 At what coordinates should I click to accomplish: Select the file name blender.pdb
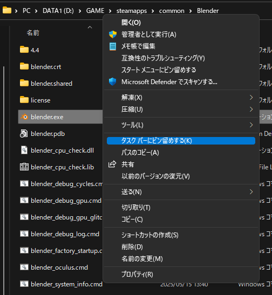pos(48,134)
